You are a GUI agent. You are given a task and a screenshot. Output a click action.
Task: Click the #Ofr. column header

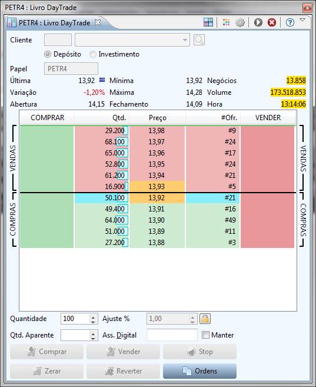click(x=213, y=118)
